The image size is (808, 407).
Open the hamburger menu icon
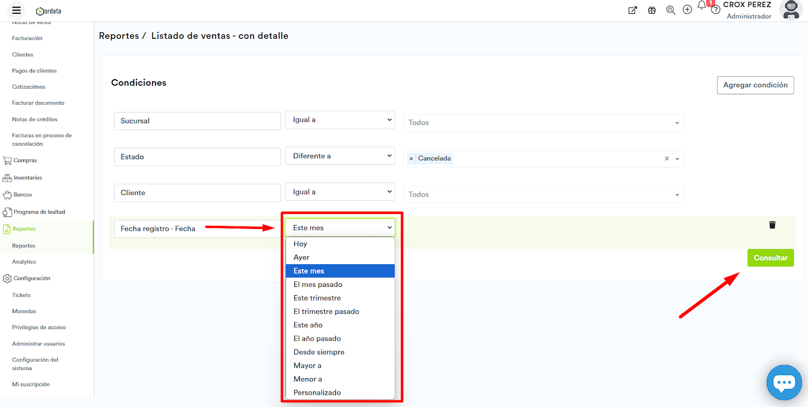click(16, 10)
